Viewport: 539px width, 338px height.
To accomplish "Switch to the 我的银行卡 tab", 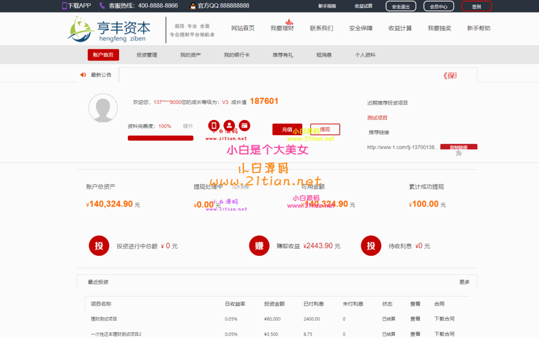I will point(236,55).
